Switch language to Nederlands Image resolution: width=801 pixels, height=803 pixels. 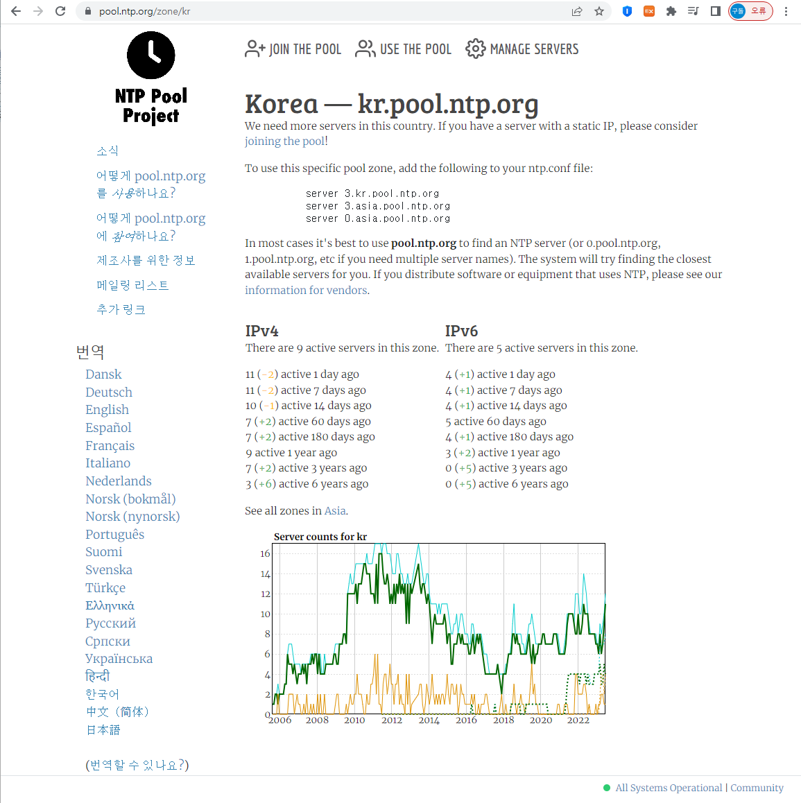[x=119, y=481]
